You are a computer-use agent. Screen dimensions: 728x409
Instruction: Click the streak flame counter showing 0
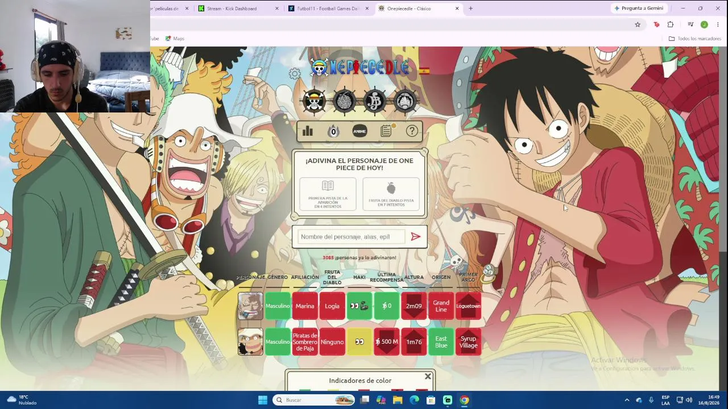point(333,131)
